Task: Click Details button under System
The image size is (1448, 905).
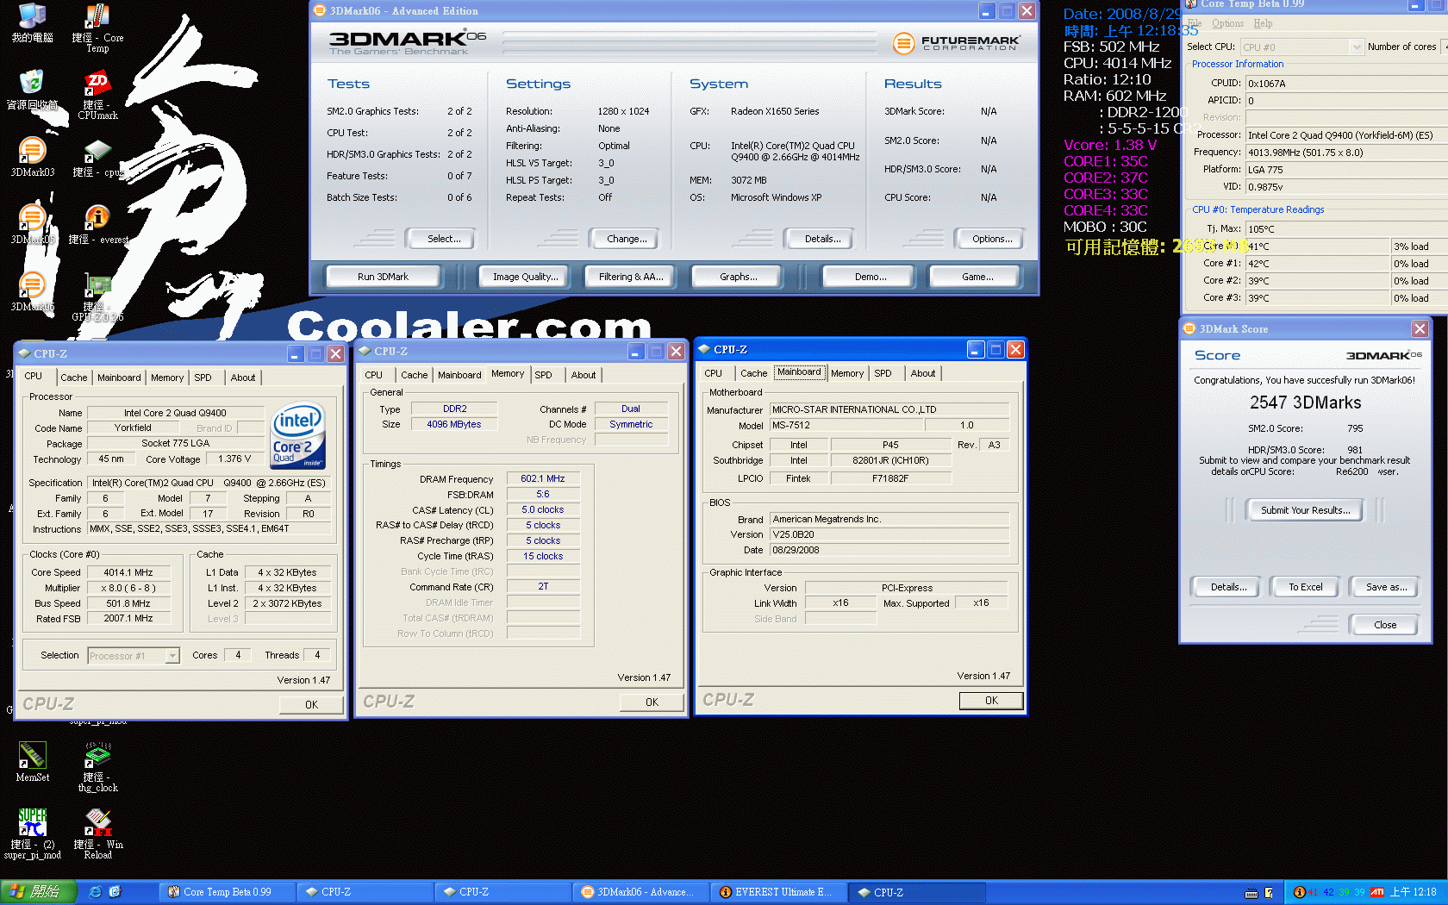Action: tap(822, 239)
